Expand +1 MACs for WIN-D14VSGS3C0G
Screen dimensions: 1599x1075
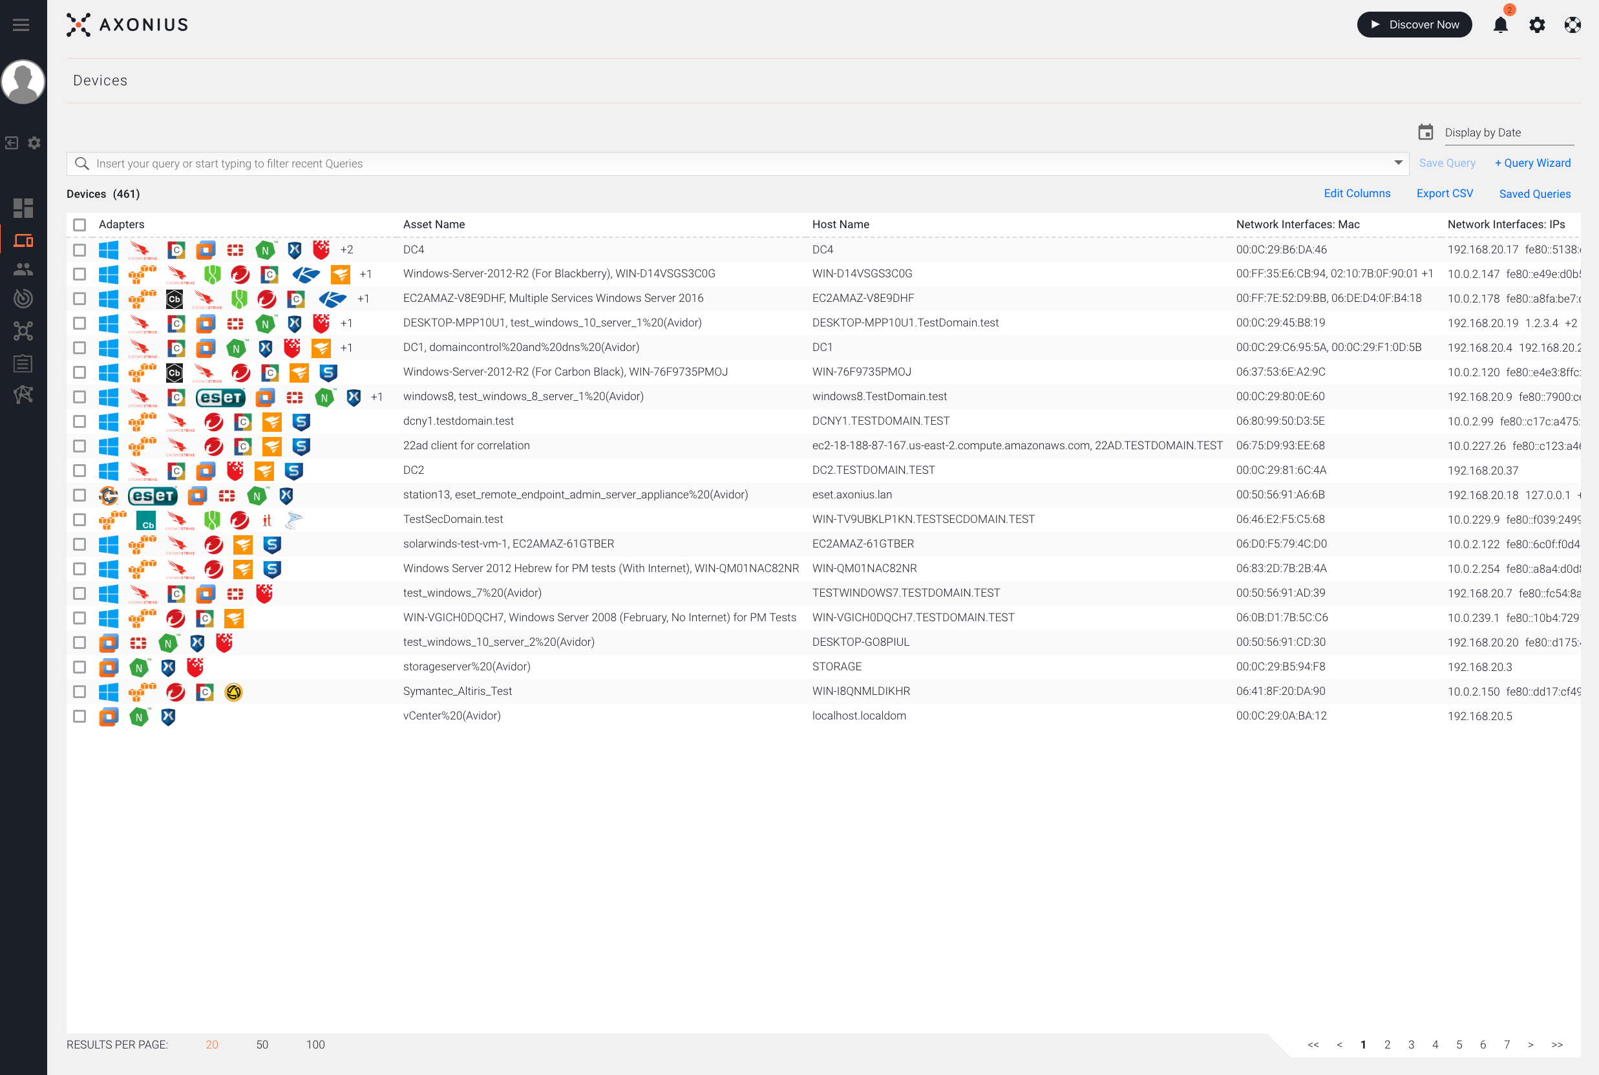(1428, 273)
